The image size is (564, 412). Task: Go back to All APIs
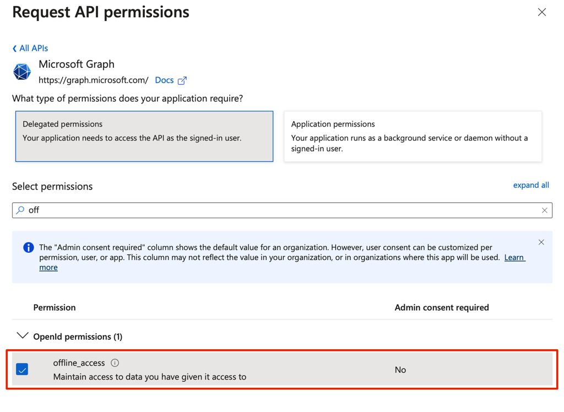(30, 48)
